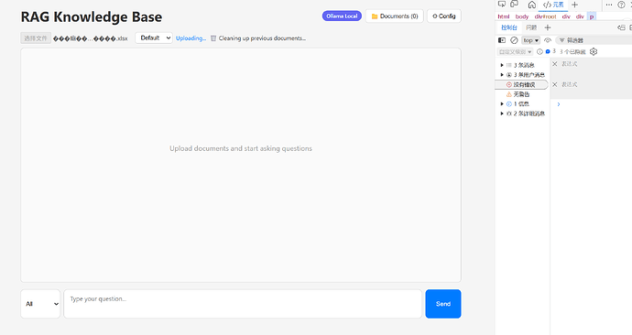
Task: Select html in the DOM breadcrumb
Action: 504,16
